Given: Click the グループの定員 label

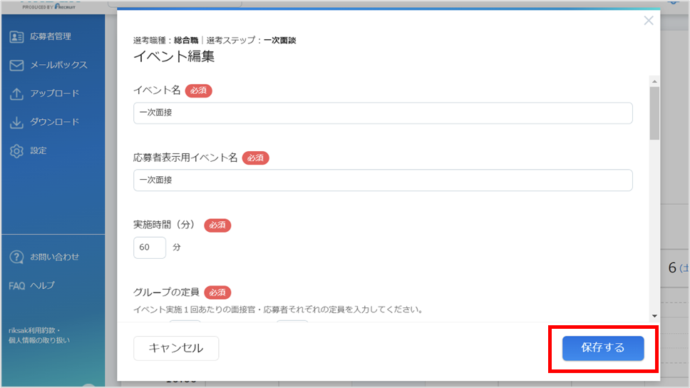Looking at the screenshot, I should pos(166,292).
